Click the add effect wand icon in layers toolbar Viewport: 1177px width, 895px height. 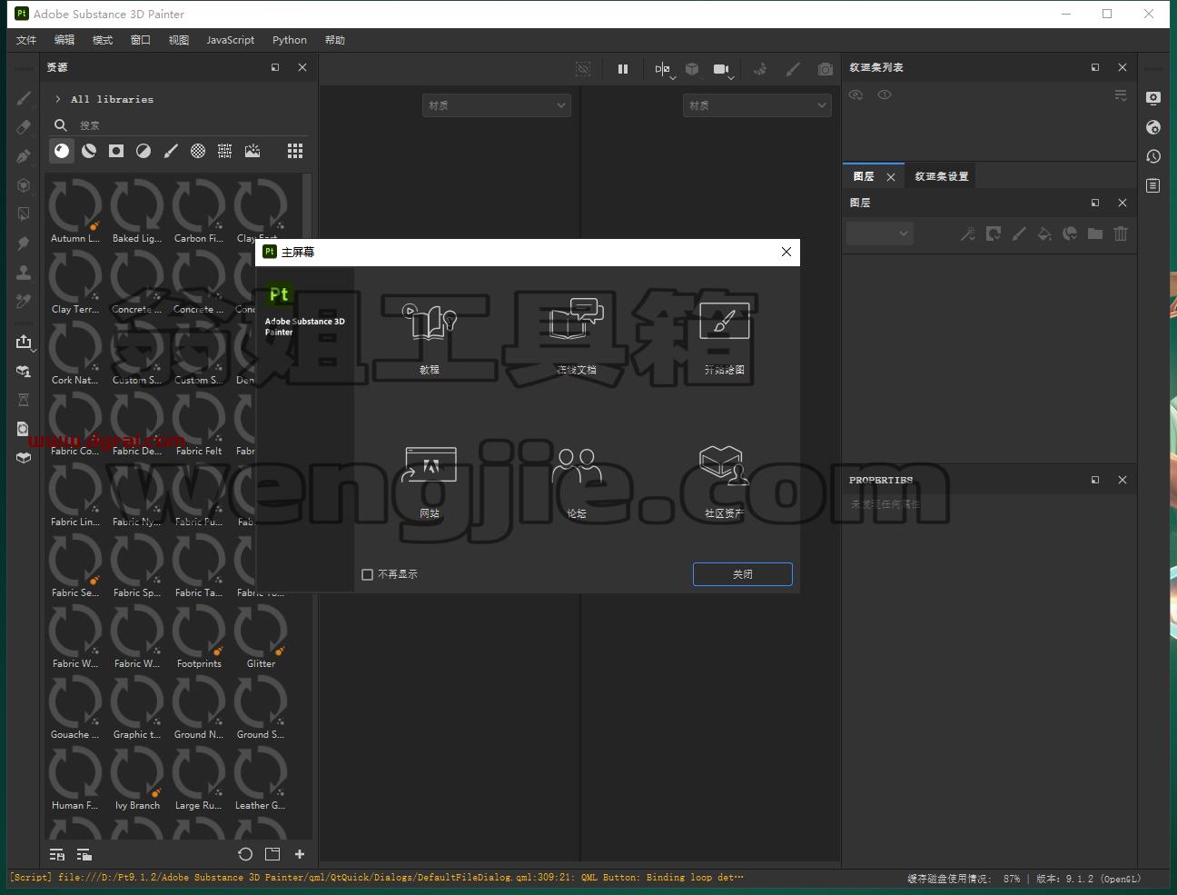pyautogui.click(x=968, y=234)
